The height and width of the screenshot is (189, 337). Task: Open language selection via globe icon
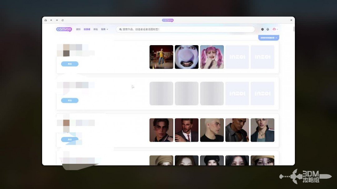tap(262, 29)
